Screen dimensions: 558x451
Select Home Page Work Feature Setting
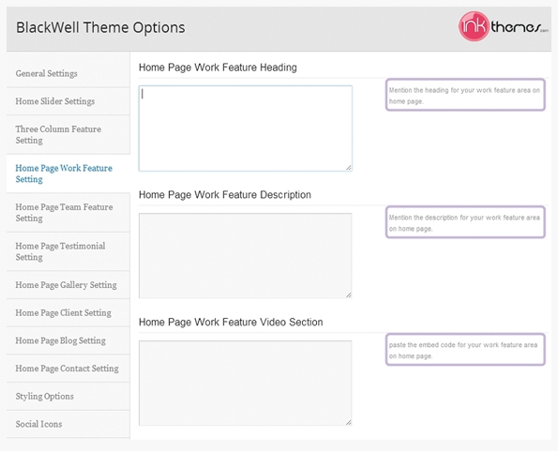pyautogui.click(x=68, y=173)
